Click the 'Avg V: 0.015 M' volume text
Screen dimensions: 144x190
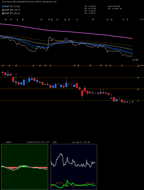tap(114, 6)
